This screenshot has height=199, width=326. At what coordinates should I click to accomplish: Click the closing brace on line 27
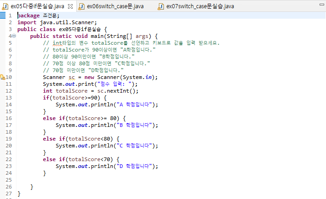[19, 194]
